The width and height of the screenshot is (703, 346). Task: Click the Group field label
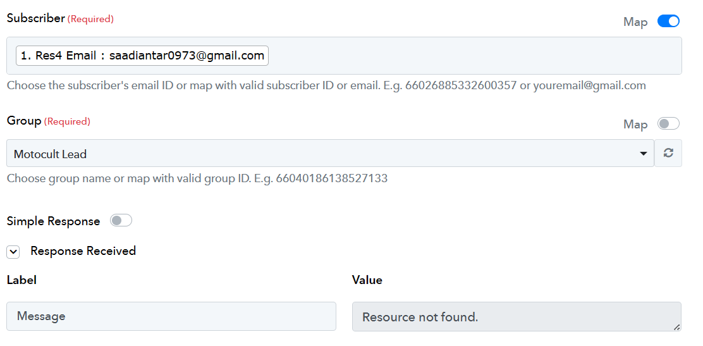click(24, 121)
